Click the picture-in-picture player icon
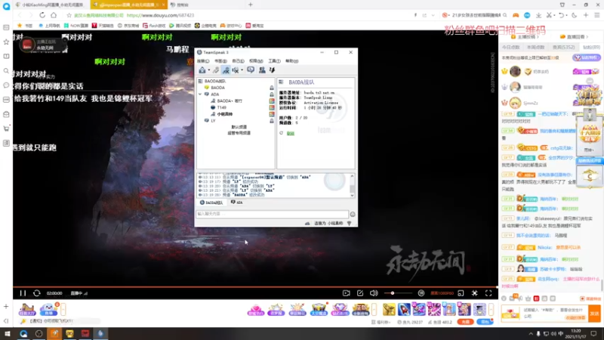This screenshot has height=340, width=604. click(x=461, y=293)
